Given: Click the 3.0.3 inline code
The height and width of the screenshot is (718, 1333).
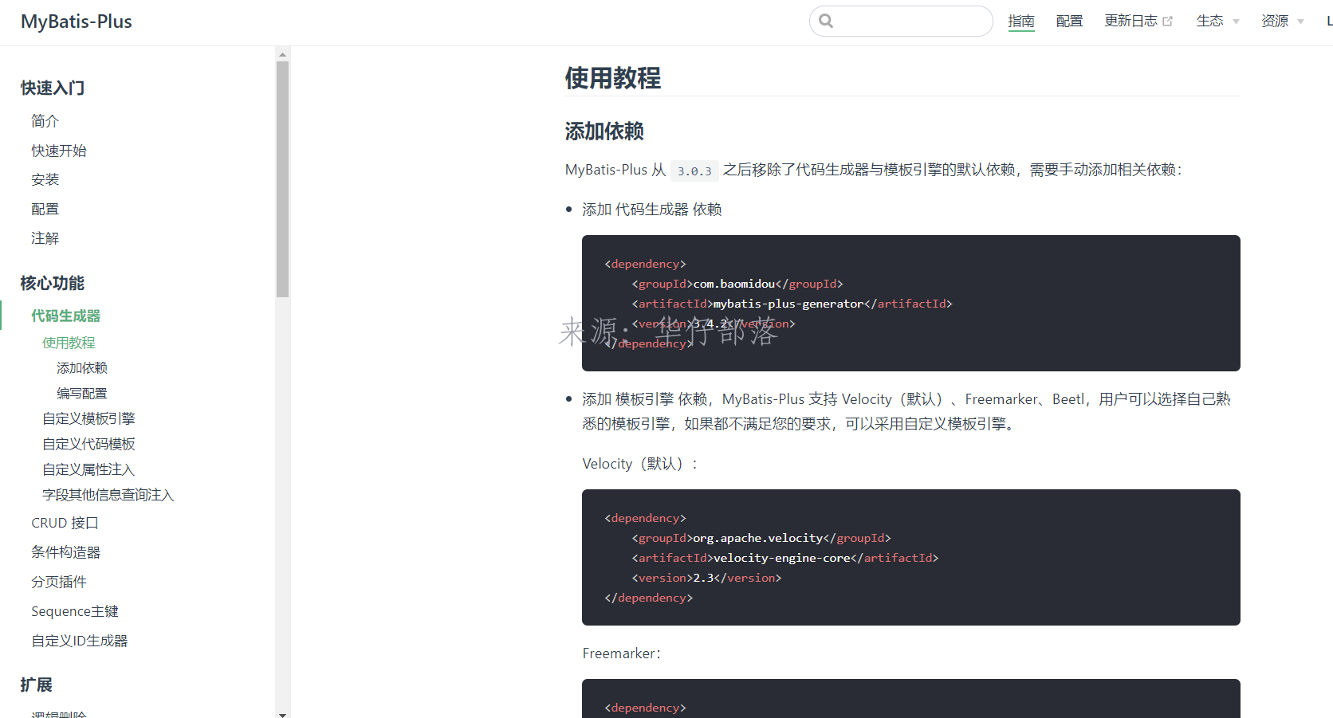Looking at the screenshot, I should click(x=694, y=171).
